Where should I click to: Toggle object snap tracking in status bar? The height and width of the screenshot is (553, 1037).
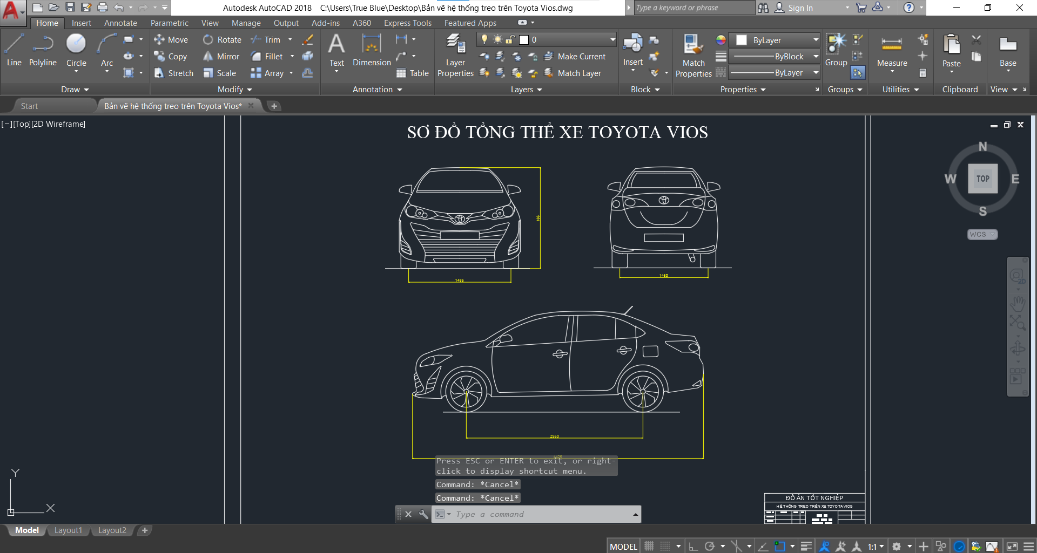point(763,546)
